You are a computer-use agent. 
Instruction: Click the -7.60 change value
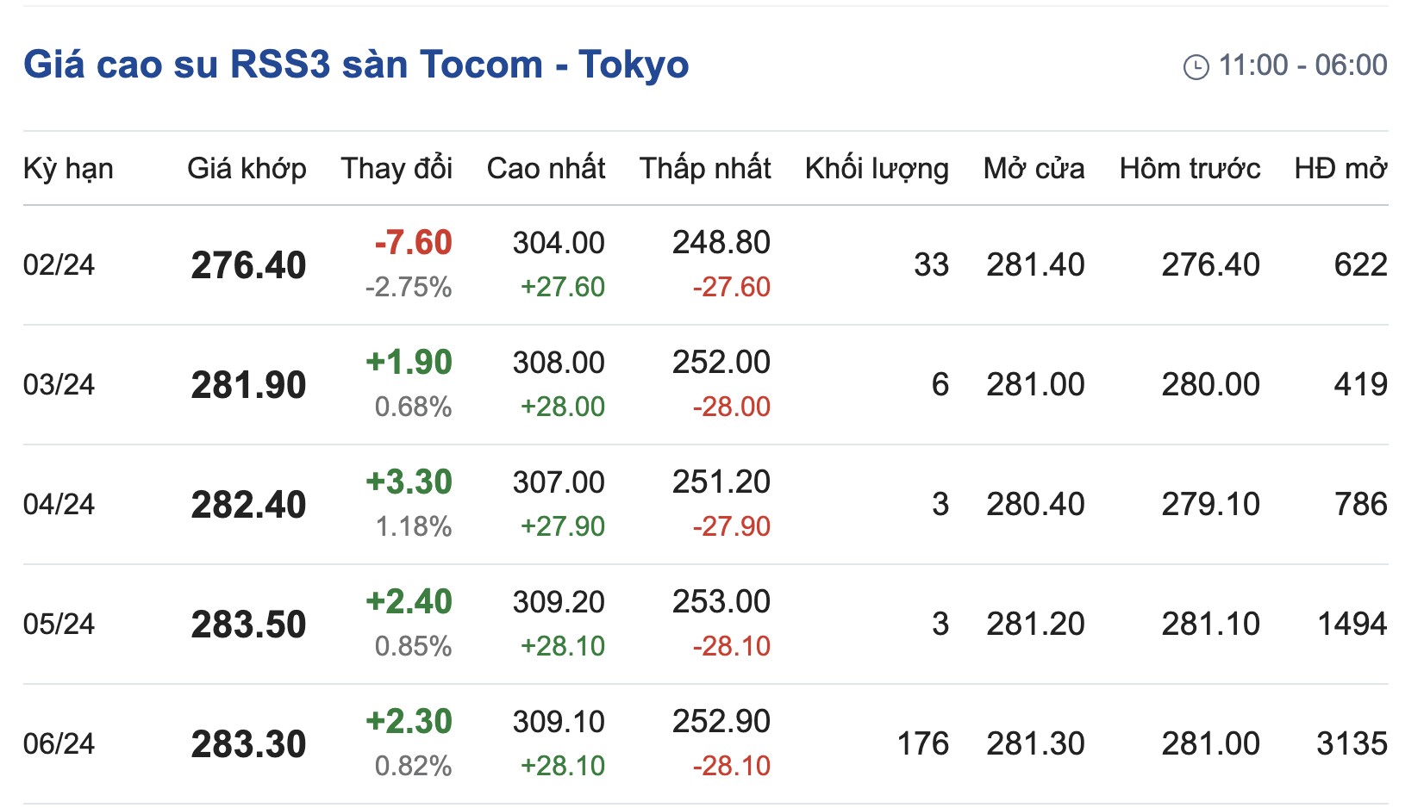[413, 243]
